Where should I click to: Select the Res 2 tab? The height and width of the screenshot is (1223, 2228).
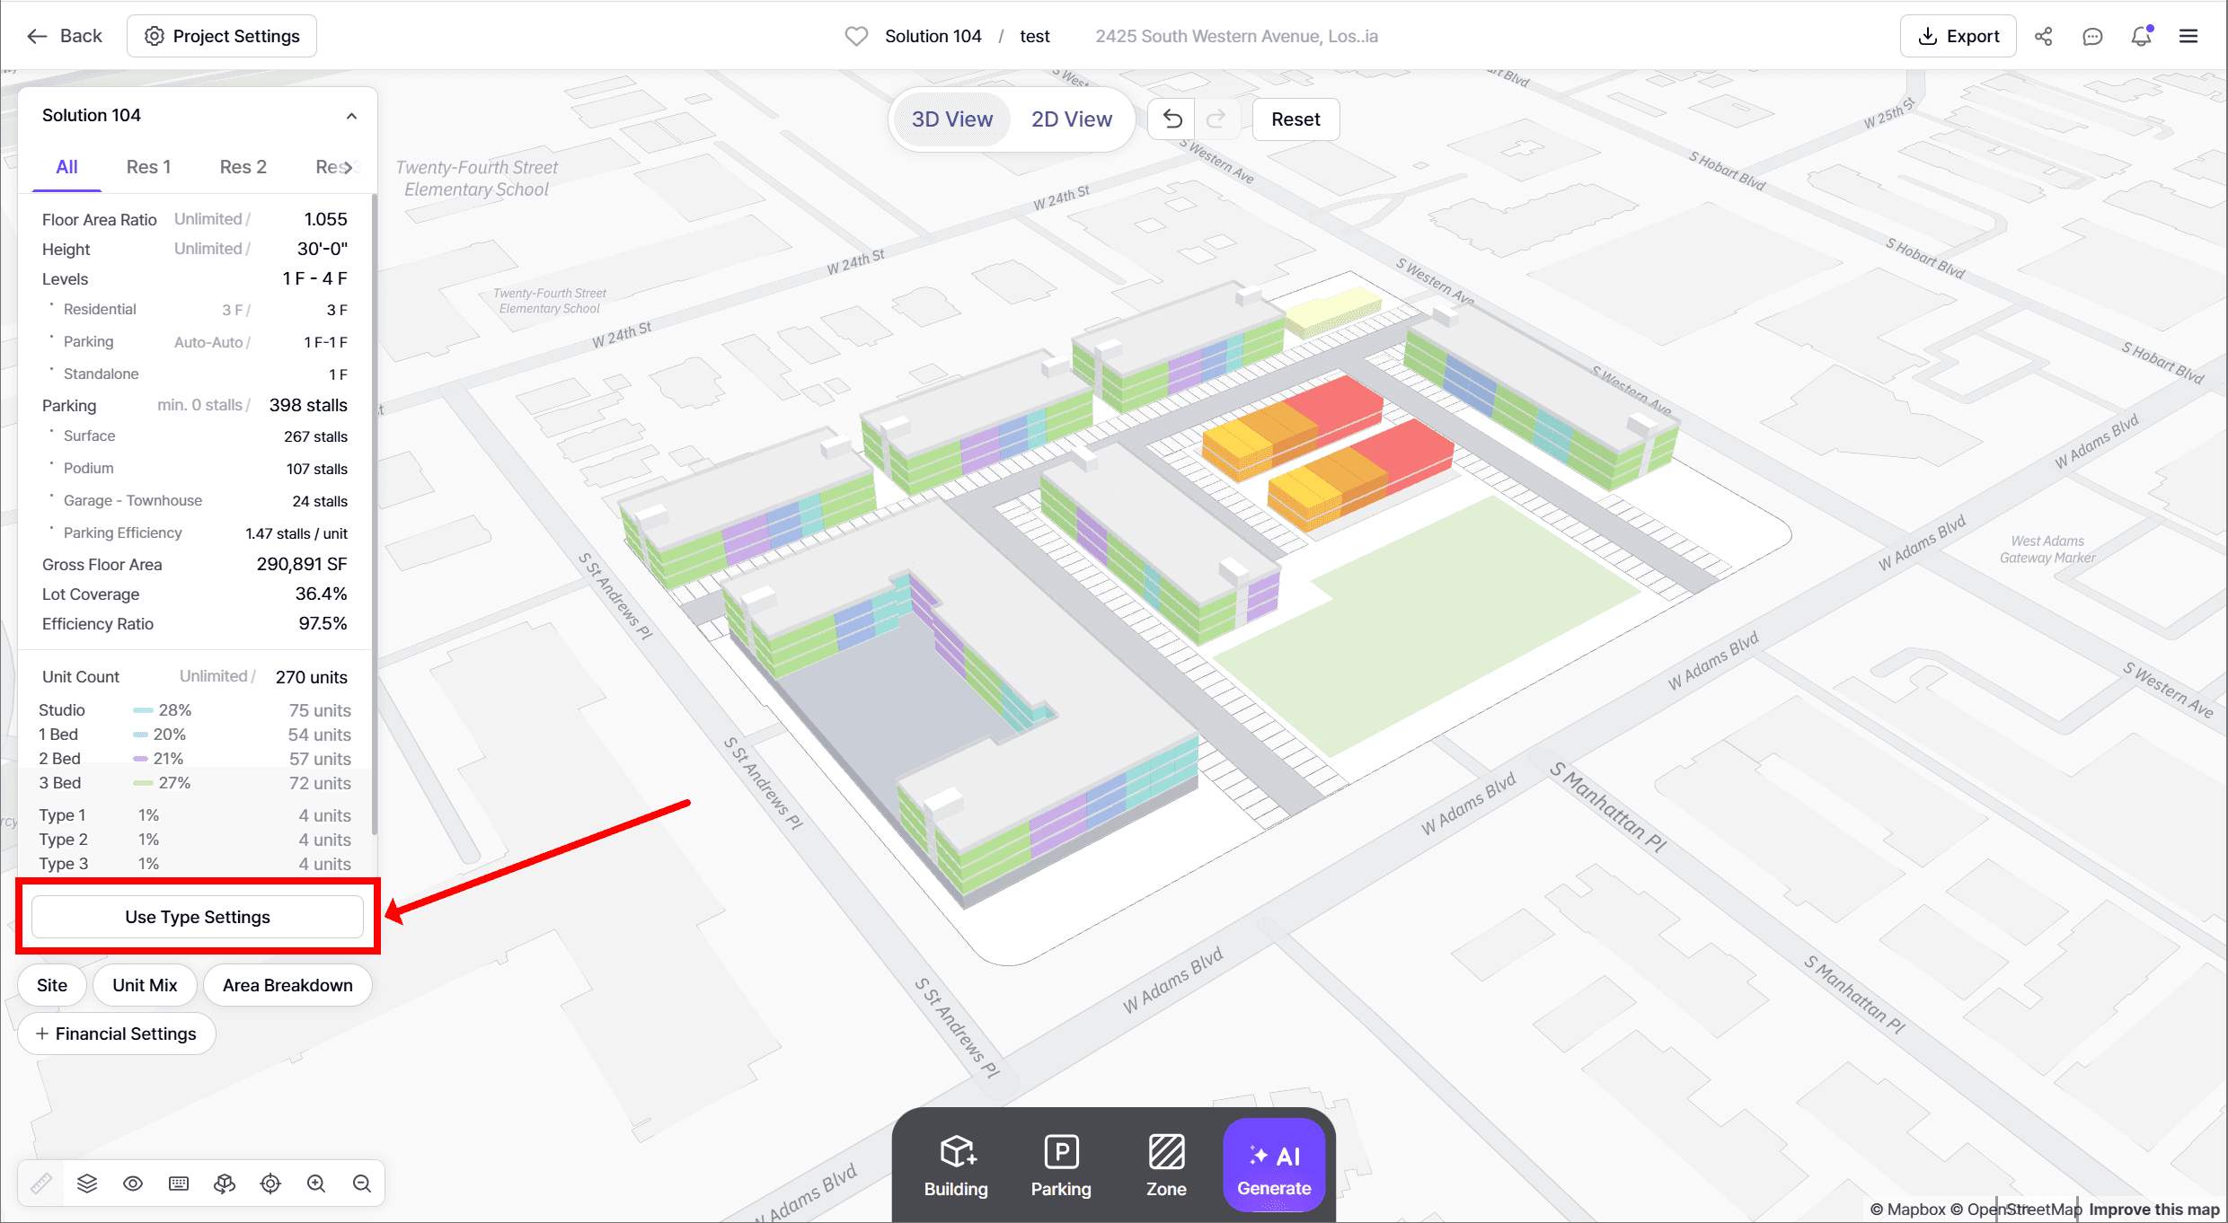click(243, 167)
